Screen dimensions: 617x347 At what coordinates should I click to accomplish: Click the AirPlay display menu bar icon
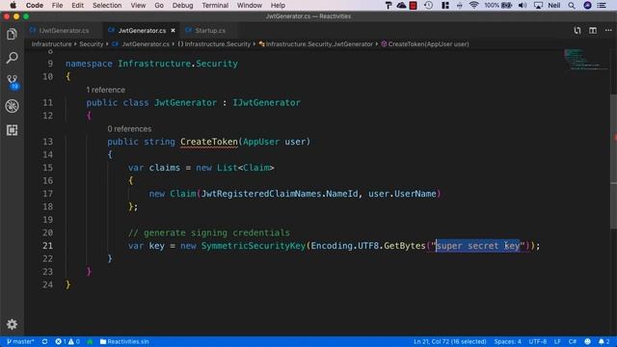pos(538,5)
